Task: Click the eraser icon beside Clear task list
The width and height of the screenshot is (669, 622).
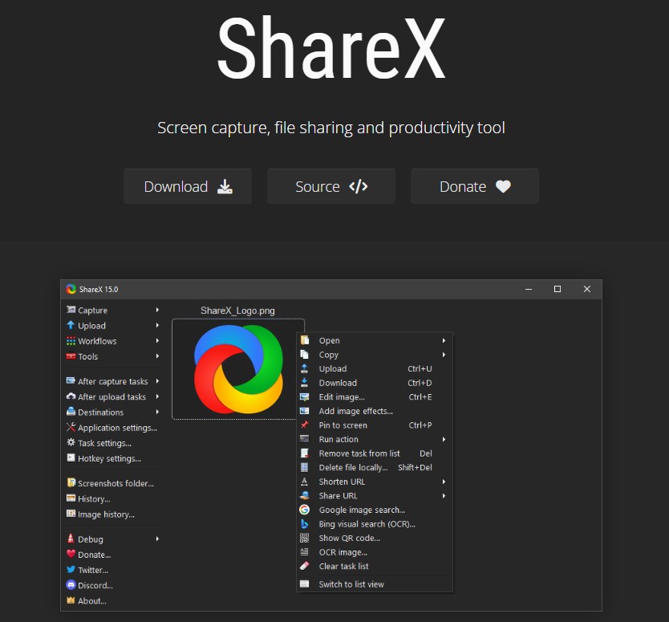Action: 304,566
